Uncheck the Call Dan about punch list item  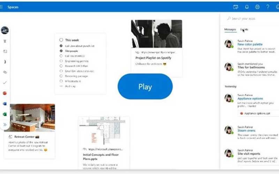point(61,46)
